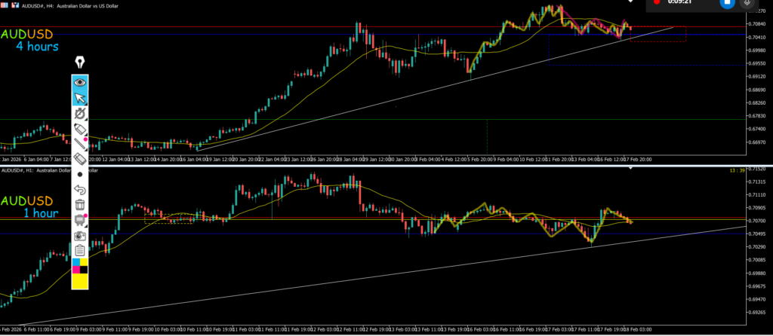This screenshot has height=336, width=773.
Task: Open the whiteboard easel tool
Action: pos(80,219)
